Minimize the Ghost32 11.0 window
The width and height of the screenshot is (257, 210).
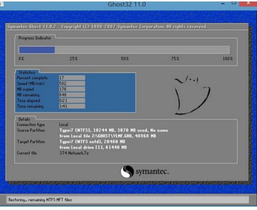(223, 3)
